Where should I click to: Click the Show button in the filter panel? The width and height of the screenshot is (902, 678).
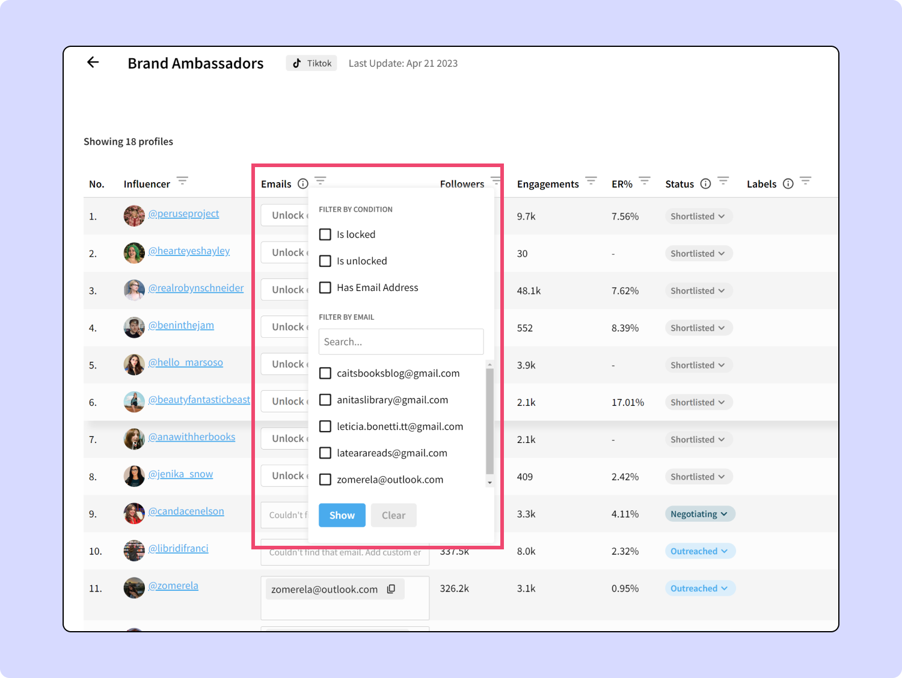coord(342,515)
